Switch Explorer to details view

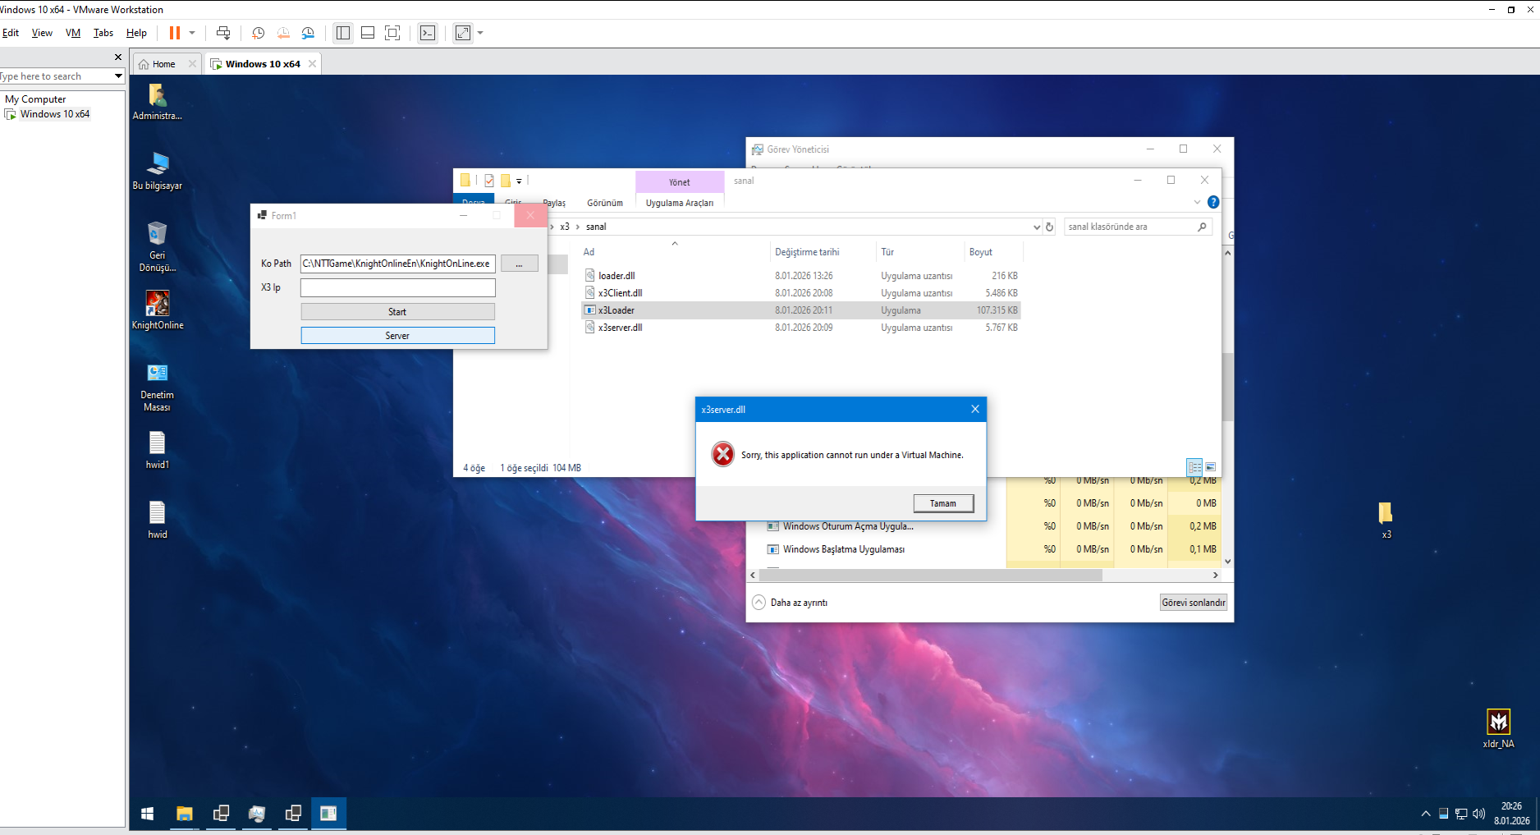click(1194, 467)
